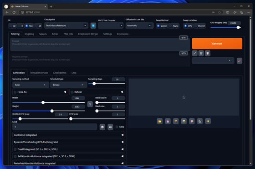Click the random seed dice icon
The height and width of the screenshot is (169, 255).
point(102,127)
